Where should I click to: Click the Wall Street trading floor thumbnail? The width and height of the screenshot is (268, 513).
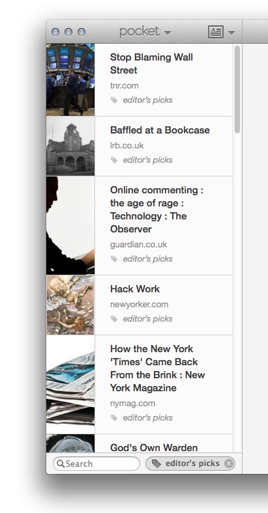pos(70,79)
